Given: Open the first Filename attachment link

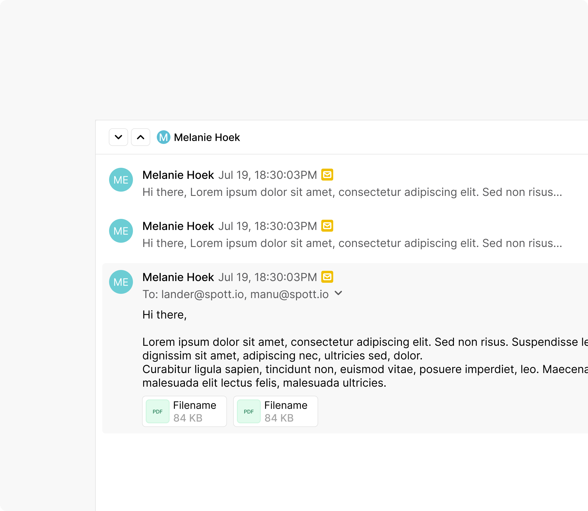Looking at the screenshot, I should pos(195,405).
